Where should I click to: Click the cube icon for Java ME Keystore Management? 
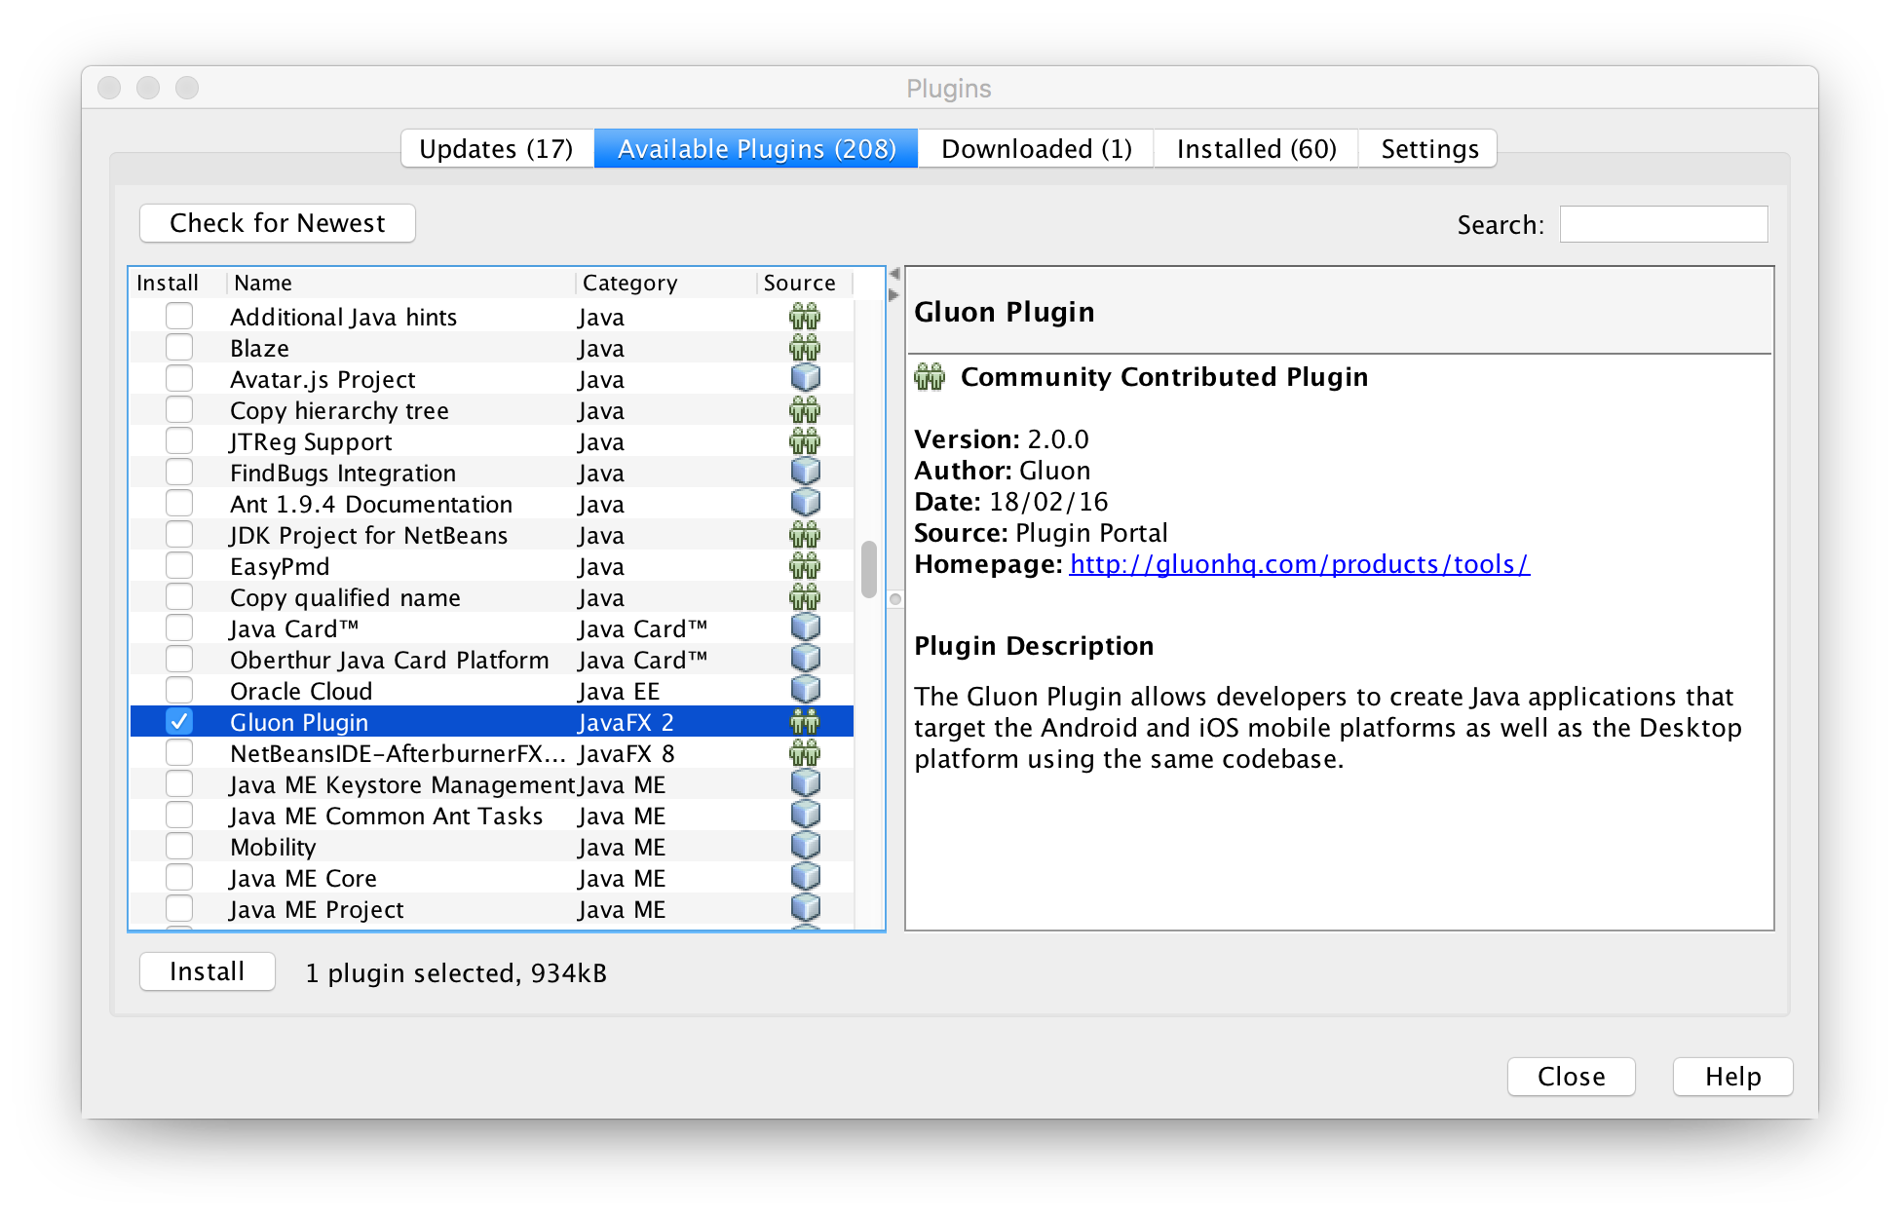pyautogui.click(x=805, y=784)
